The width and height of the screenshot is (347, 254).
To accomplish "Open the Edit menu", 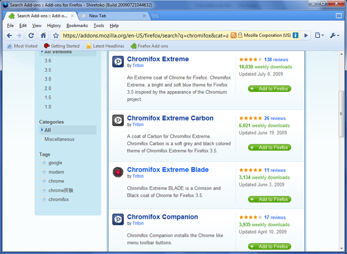I will coord(23,26).
